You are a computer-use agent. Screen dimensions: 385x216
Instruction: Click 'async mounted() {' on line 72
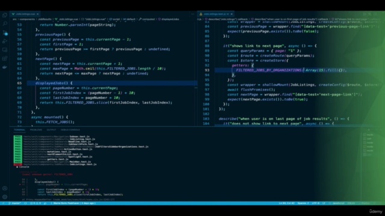49,117
